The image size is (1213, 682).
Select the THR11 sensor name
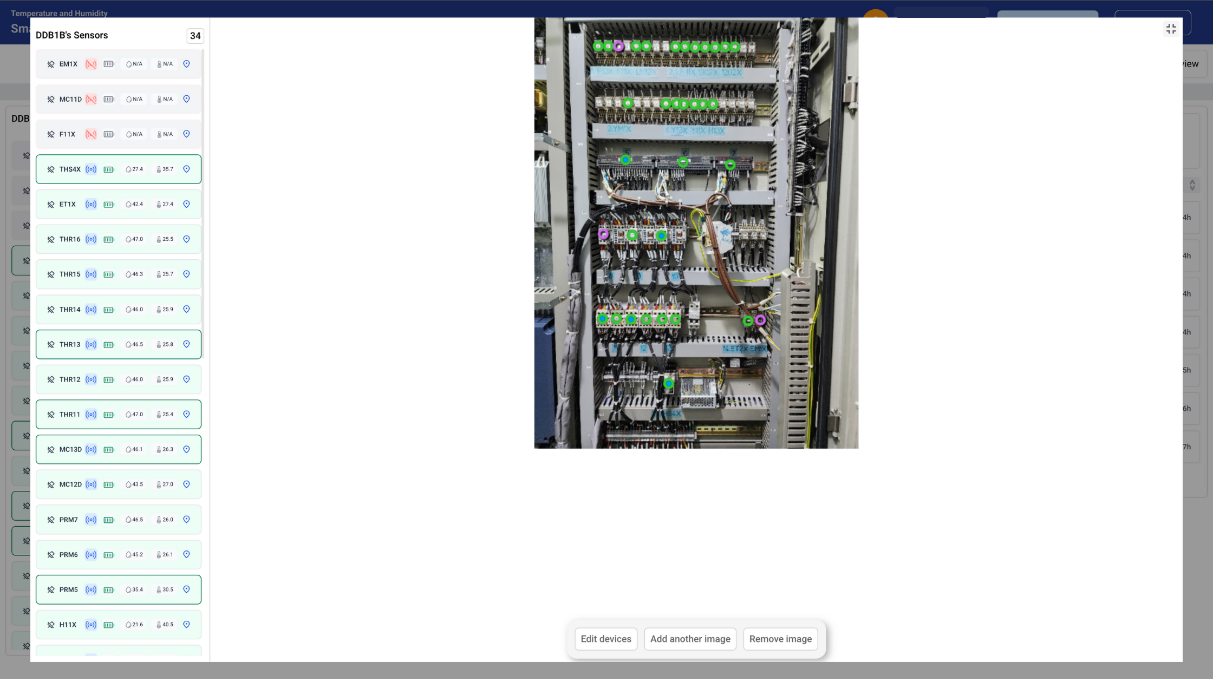pos(70,415)
